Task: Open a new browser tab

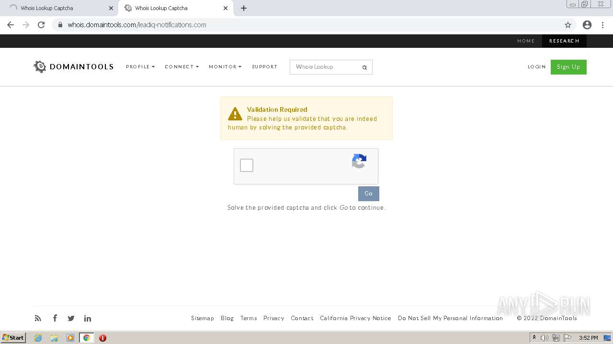Action: [243, 8]
